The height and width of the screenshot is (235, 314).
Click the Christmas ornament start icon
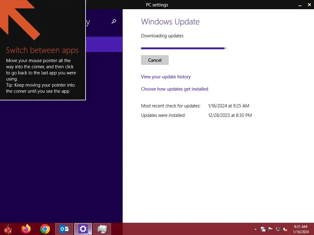pyautogui.click(x=8, y=229)
